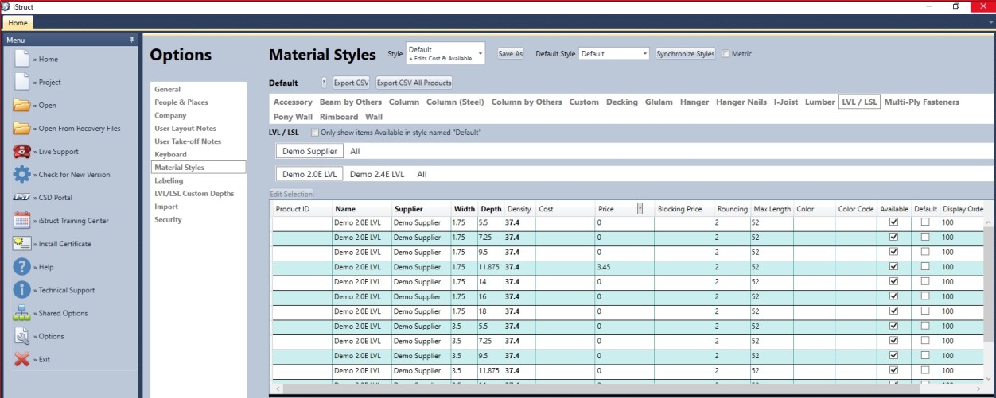Click the Synchronize Styles button

click(685, 54)
